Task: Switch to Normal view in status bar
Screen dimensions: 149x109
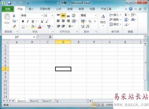Action: pyautogui.click(x=94, y=105)
